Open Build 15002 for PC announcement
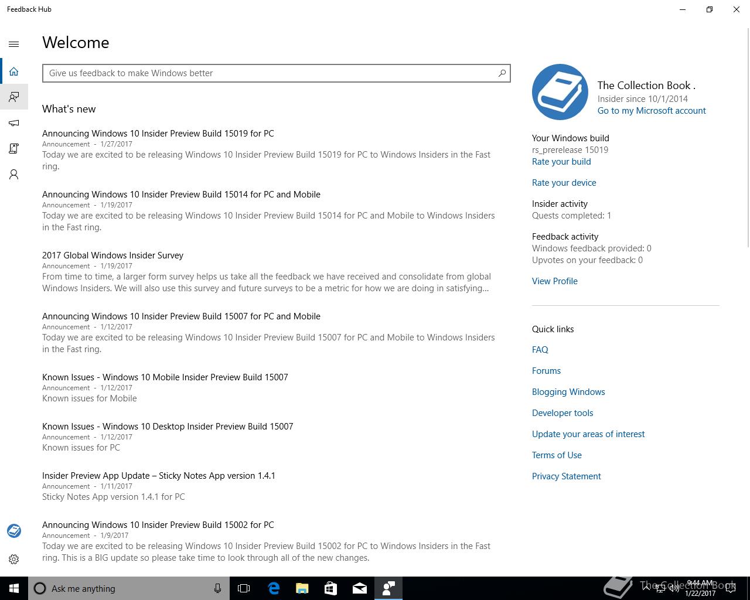 pyautogui.click(x=158, y=525)
